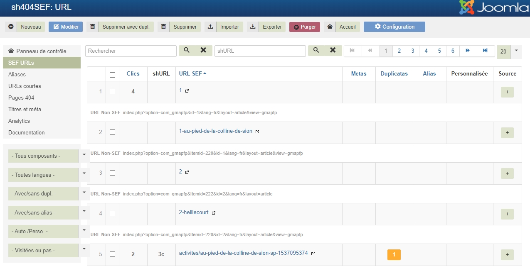
Task: Click the Purger button
Action: [305, 27]
